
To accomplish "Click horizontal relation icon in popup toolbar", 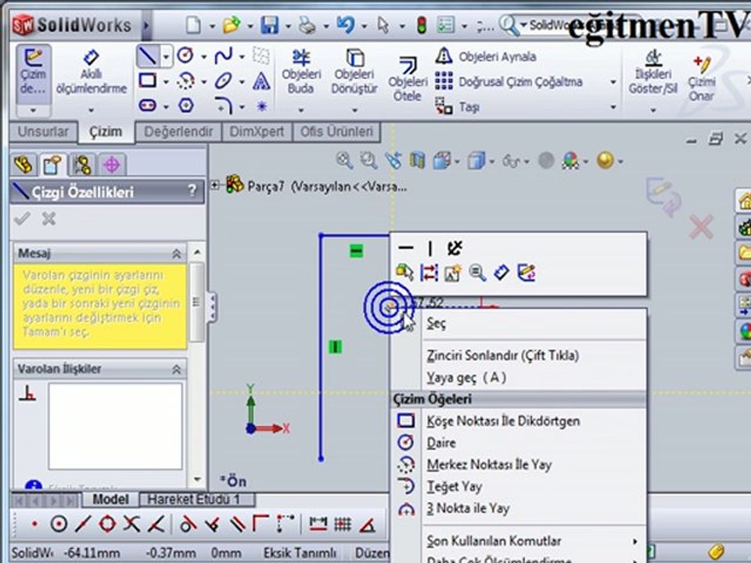I will 406,248.
